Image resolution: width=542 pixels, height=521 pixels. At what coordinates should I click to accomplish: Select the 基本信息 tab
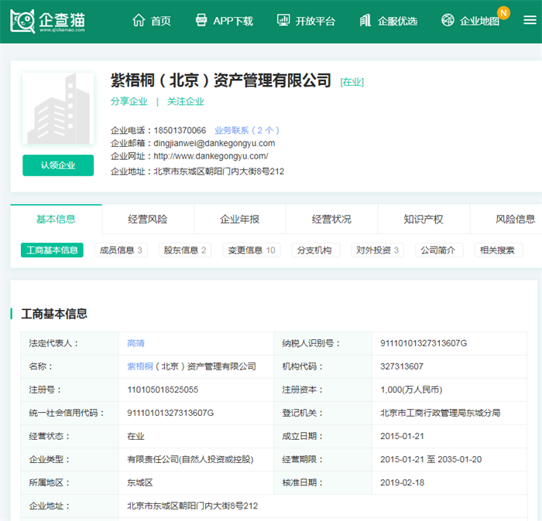click(x=56, y=219)
